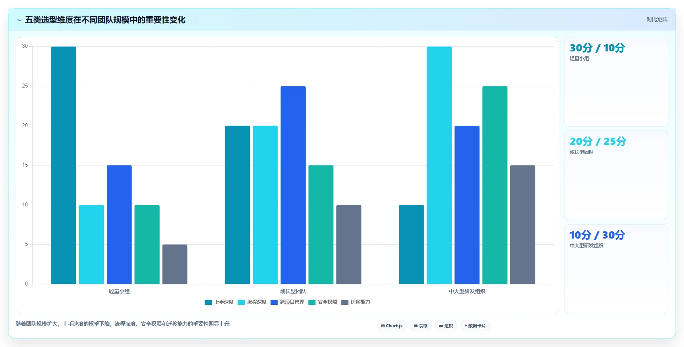
Task: Click 安全权限 bar in 轻量小组 group
Action: (147, 245)
